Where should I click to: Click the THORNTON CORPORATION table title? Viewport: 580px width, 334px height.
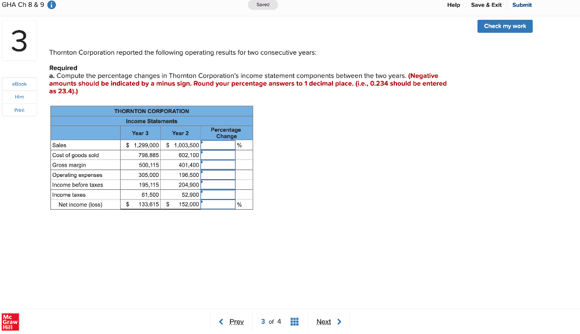[152, 111]
